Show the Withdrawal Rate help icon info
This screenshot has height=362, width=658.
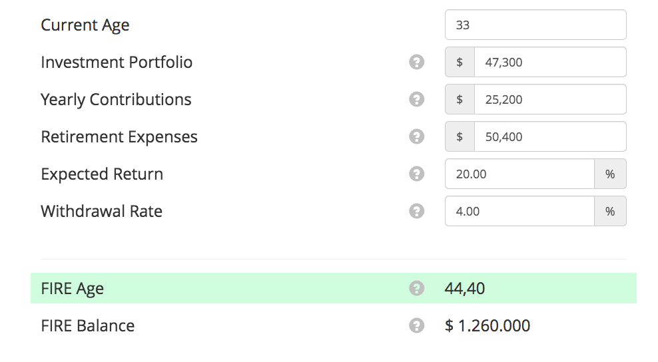[x=416, y=212]
